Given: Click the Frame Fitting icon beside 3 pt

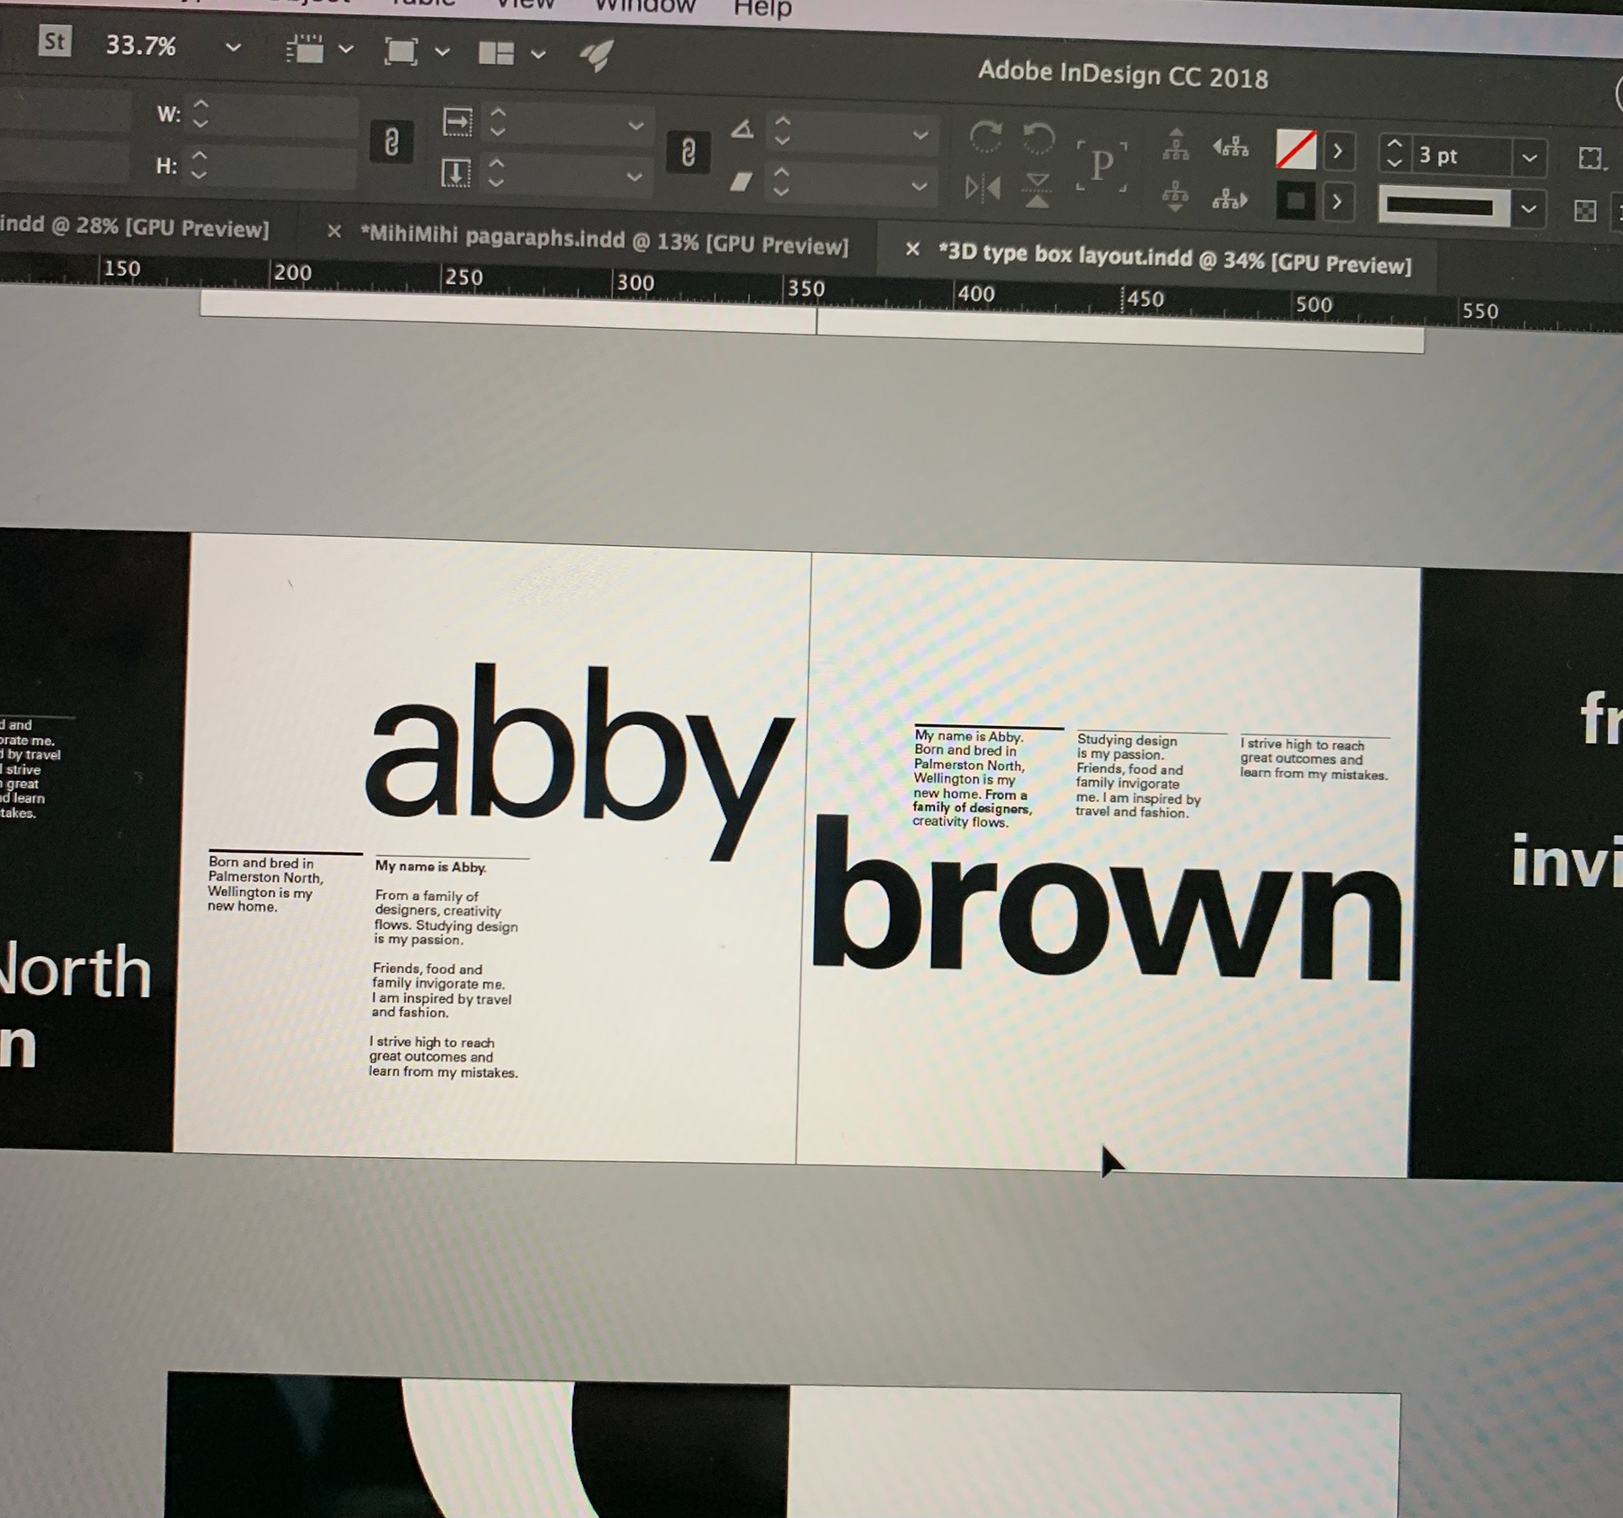Looking at the screenshot, I should 1590,159.
